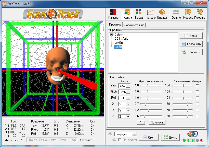Open the Управл. keys section

point(162,14)
